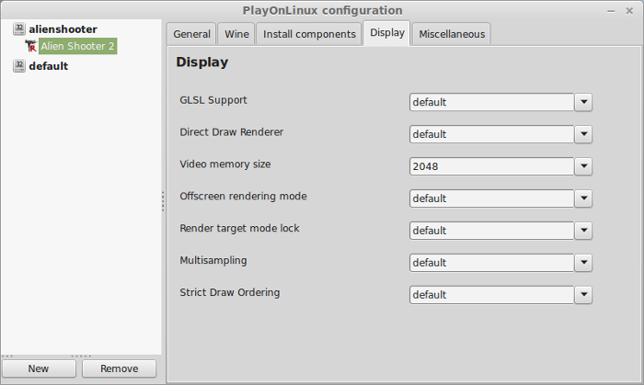
Task: Switch to the General tab
Action: pyautogui.click(x=191, y=34)
